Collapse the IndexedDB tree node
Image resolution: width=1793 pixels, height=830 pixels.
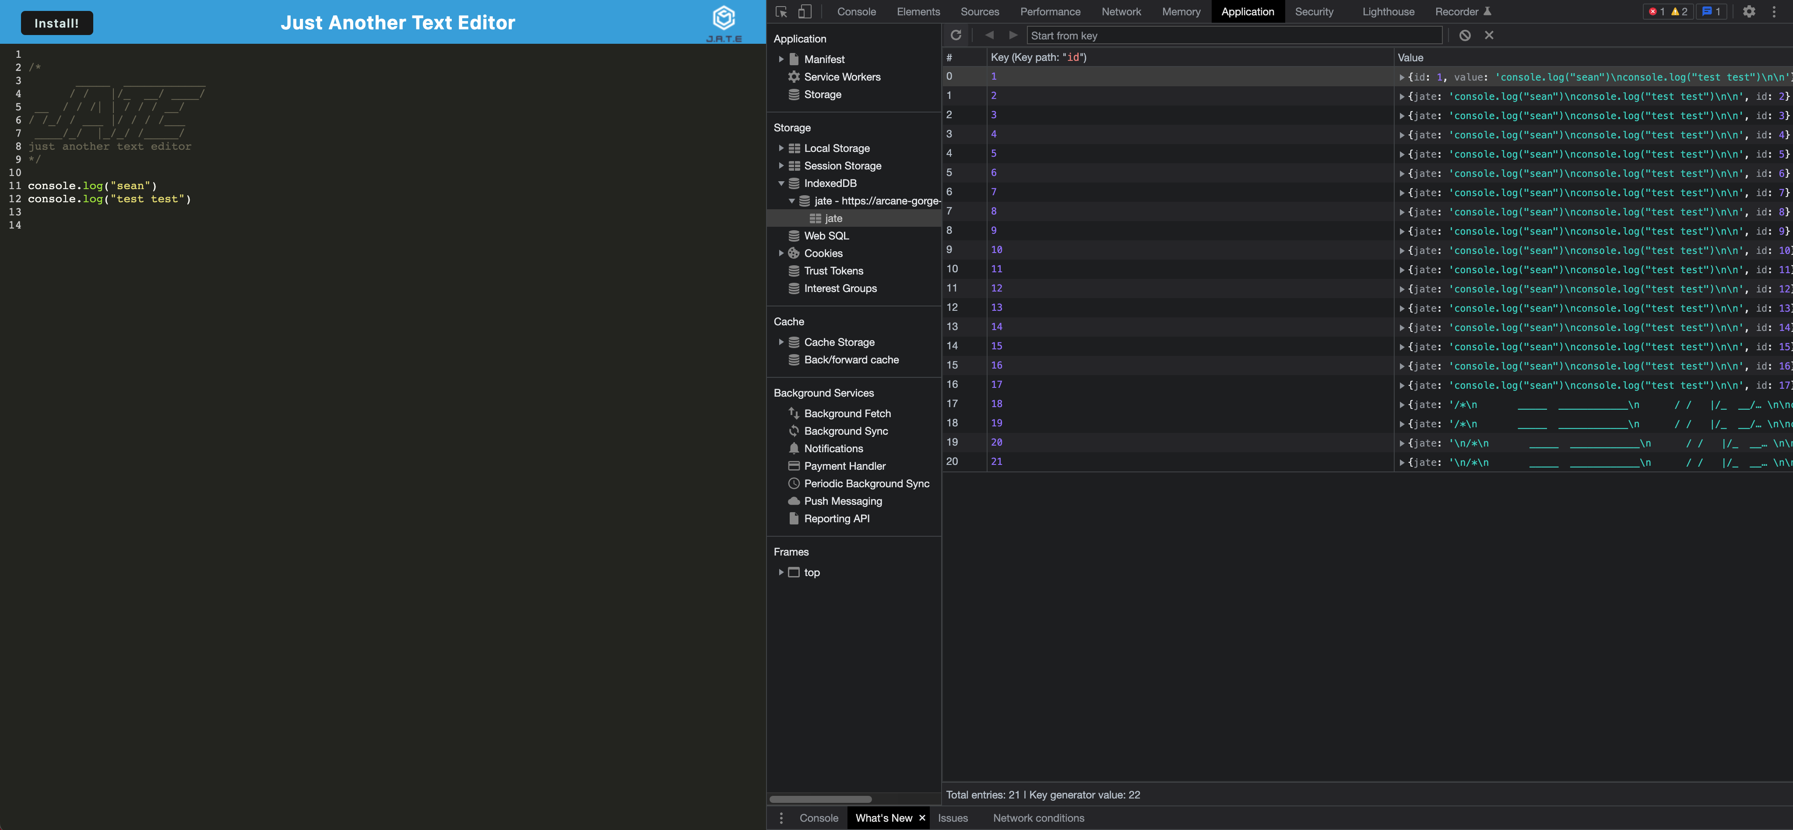[781, 183]
